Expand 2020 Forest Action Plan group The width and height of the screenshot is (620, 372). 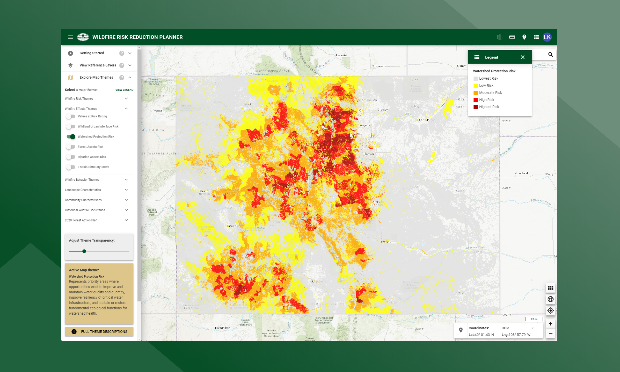click(126, 220)
